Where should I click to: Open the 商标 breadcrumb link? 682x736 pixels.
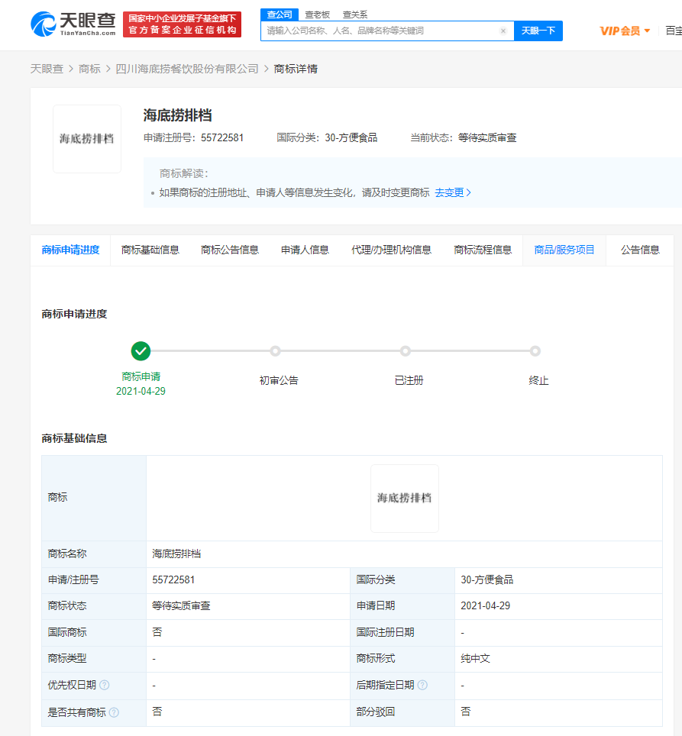pos(89,69)
